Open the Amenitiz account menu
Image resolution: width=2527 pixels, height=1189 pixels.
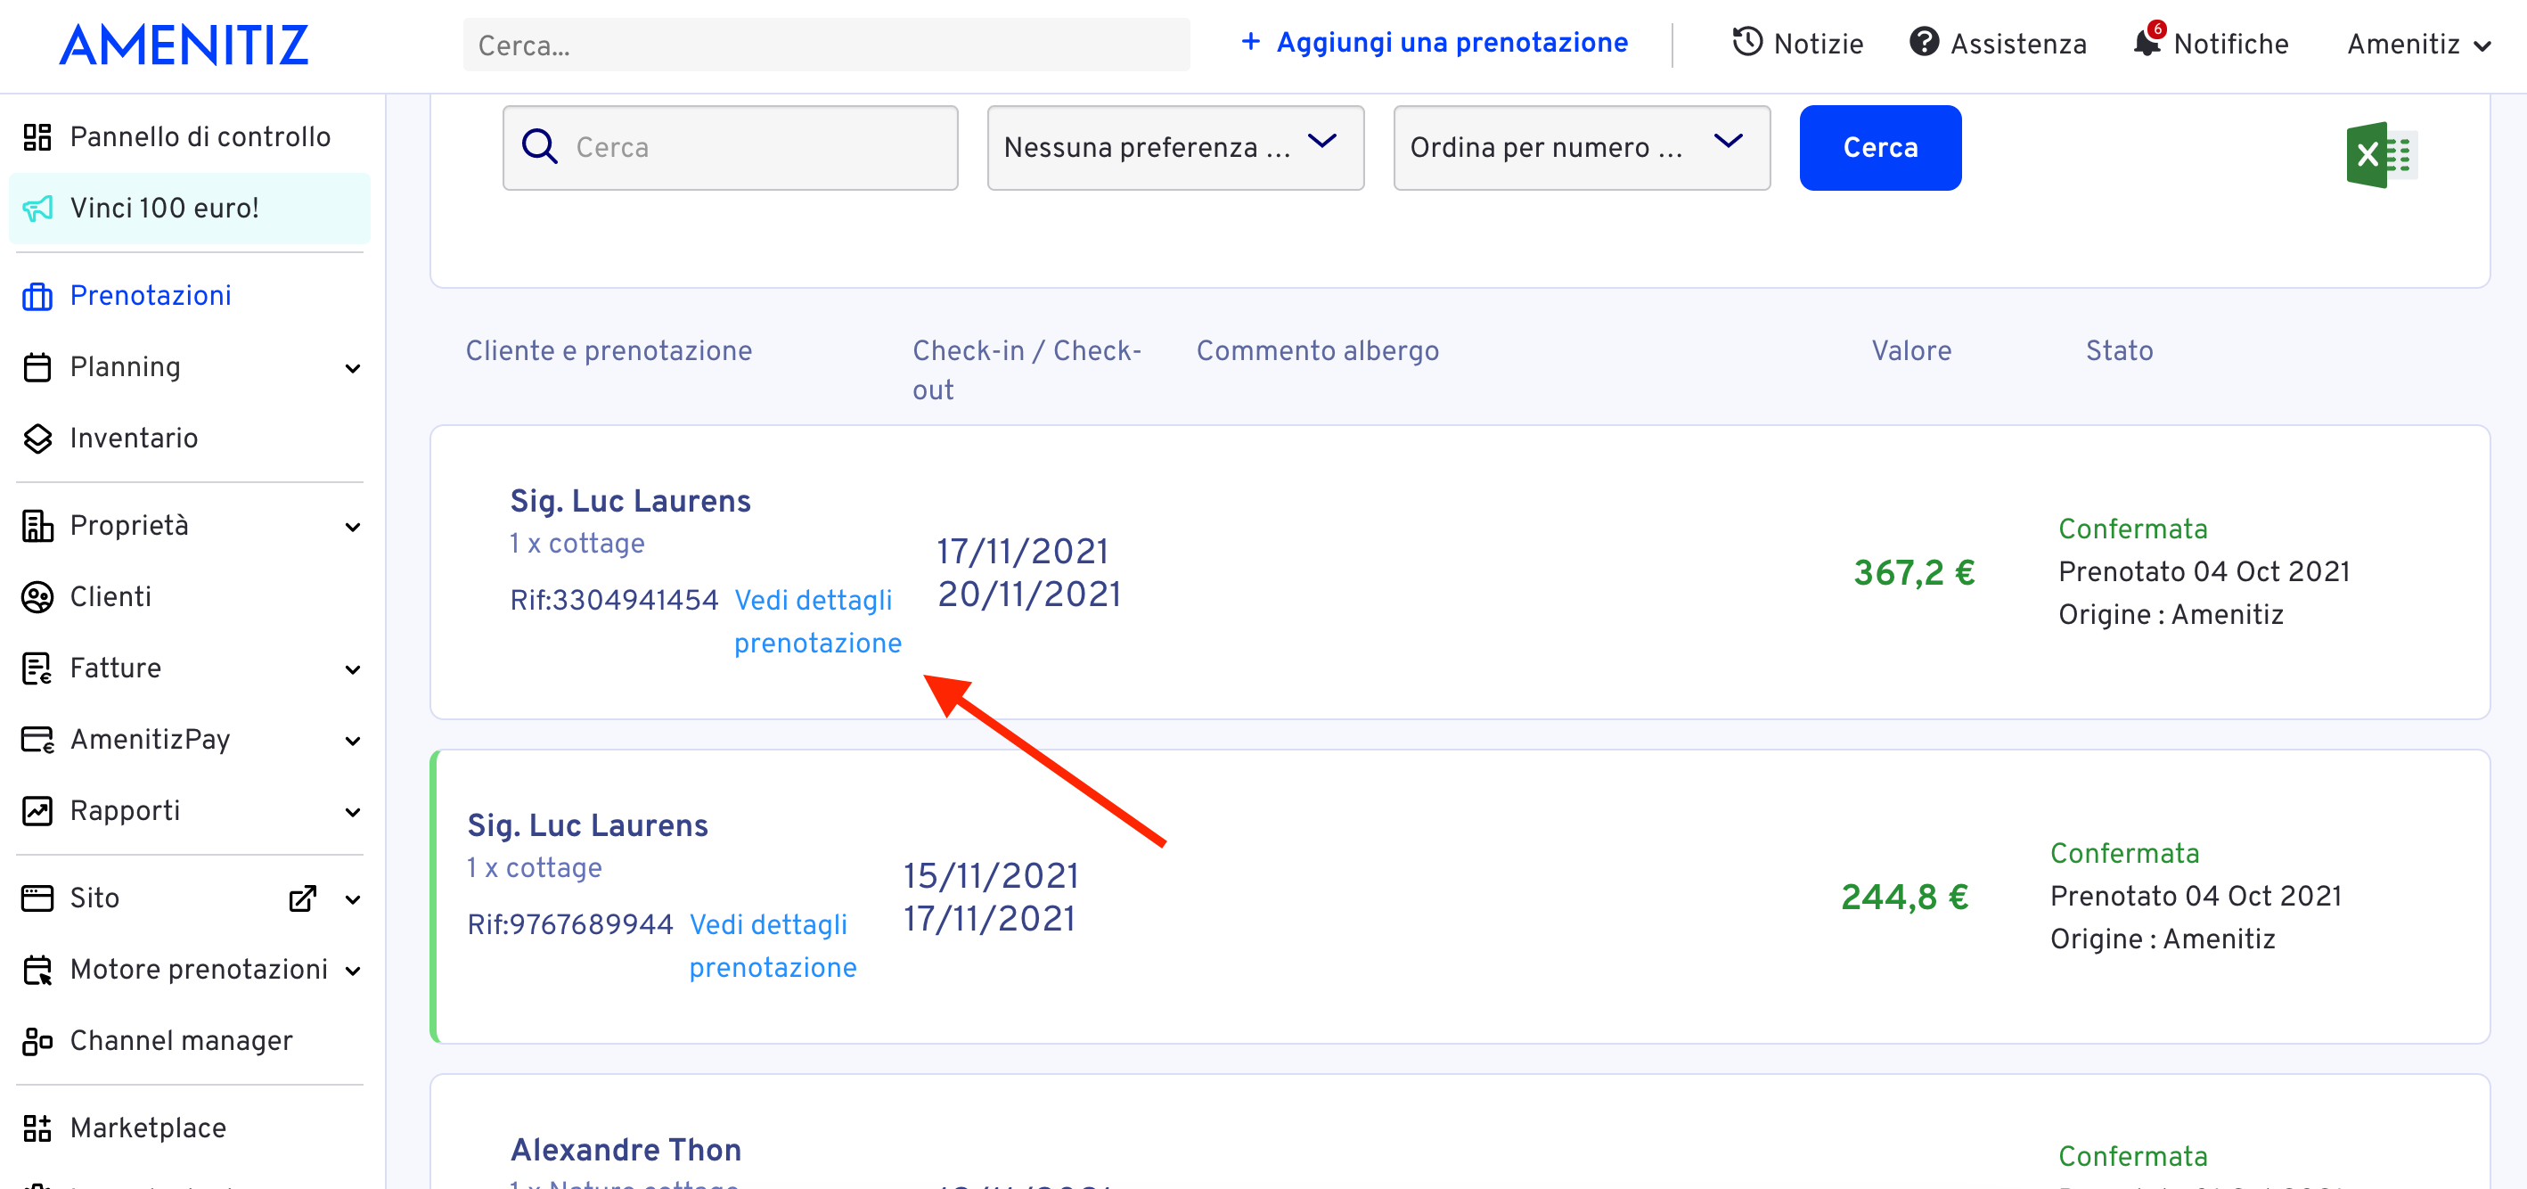pos(2418,45)
